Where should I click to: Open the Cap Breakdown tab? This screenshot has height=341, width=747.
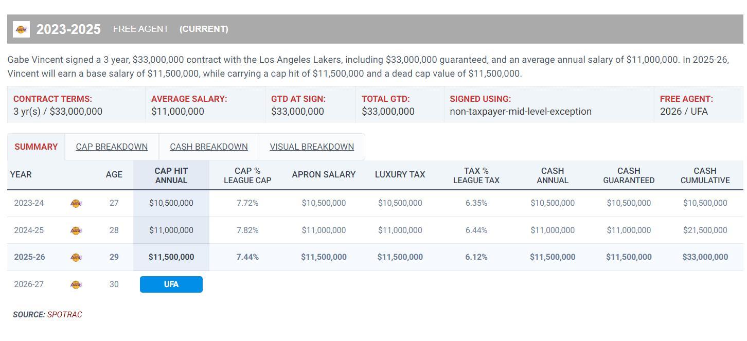pos(112,147)
